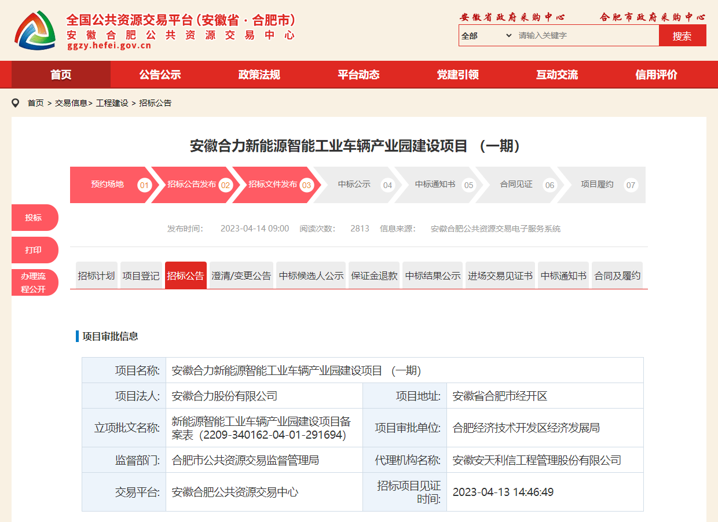Screen dimensions: 718x522
Task: Switch to the 招标计划 tab
Action: 96,275
